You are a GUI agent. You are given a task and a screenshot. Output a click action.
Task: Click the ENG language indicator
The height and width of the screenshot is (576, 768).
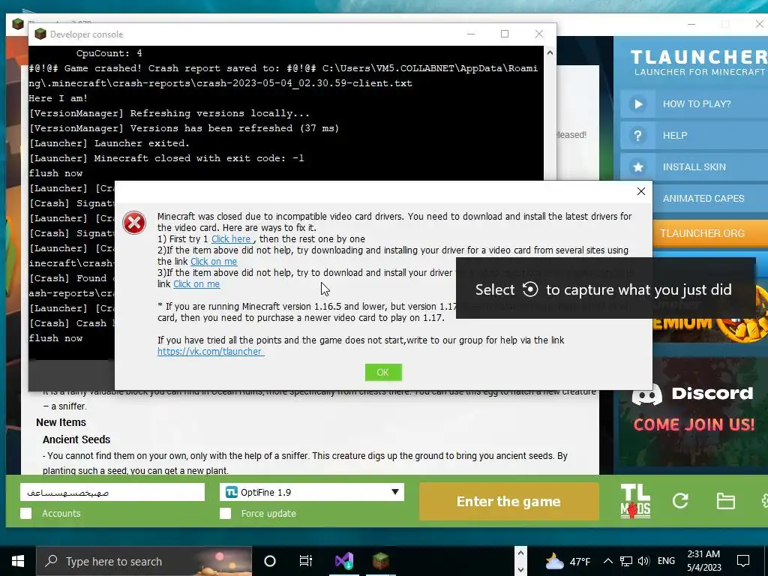click(x=666, y=561)
